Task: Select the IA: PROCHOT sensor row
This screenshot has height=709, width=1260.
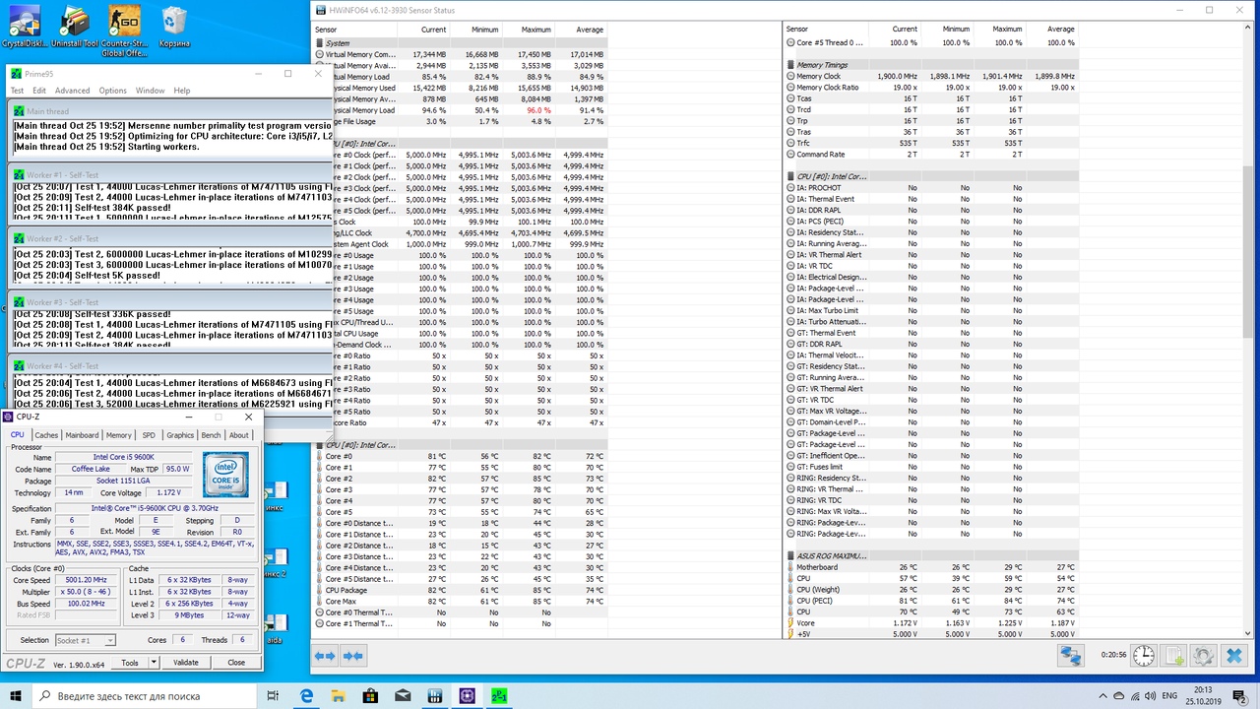Action: pyautogui.click(x=932, y=187)
